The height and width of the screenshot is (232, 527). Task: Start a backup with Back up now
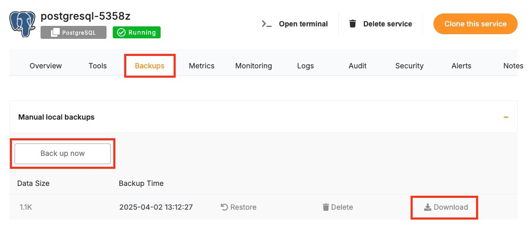(x=62, y=153)
